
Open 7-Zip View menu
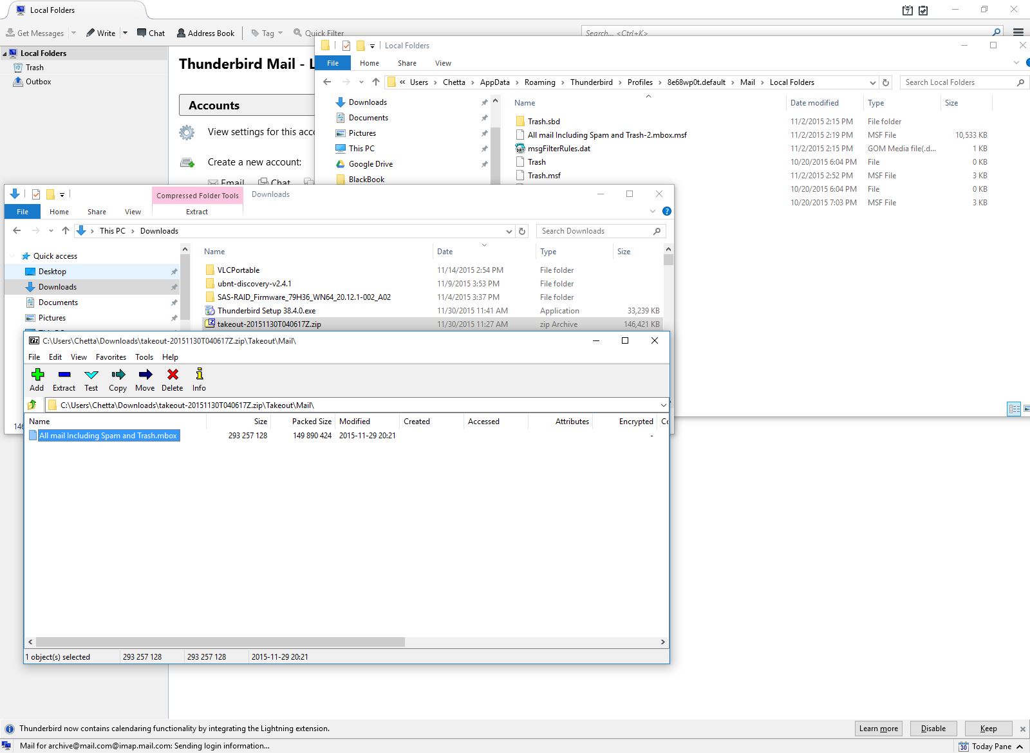click(79, 357)
